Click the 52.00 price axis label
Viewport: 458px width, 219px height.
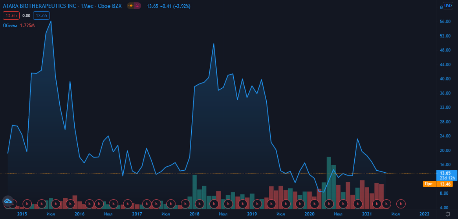tap(446, 36)
